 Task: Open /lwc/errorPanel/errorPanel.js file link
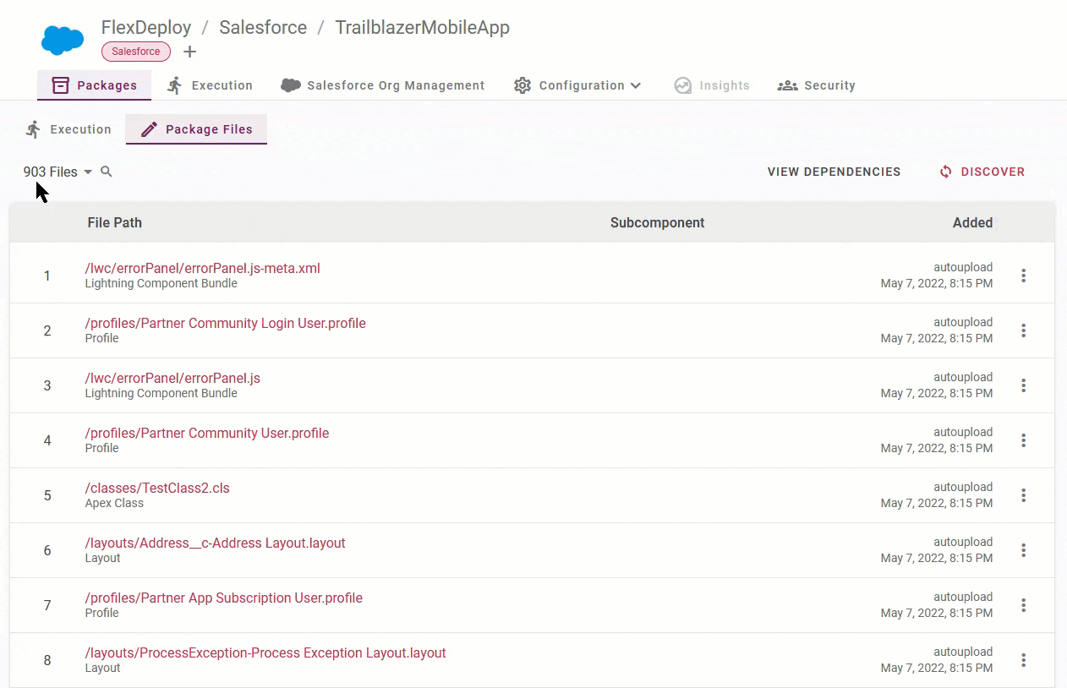pos(172,378)
